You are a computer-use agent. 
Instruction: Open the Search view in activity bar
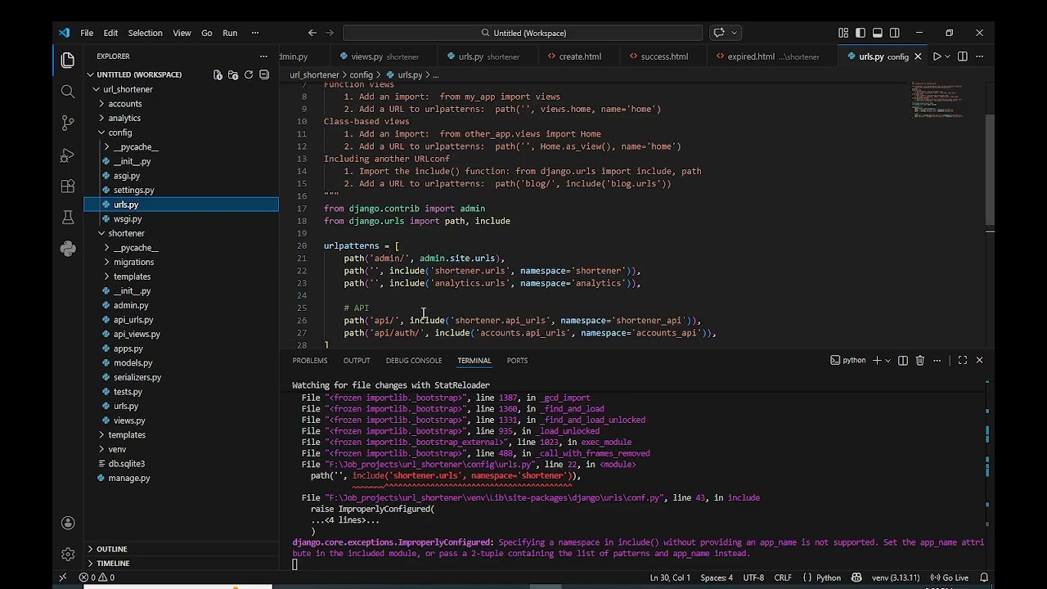(x=68, y=92)
